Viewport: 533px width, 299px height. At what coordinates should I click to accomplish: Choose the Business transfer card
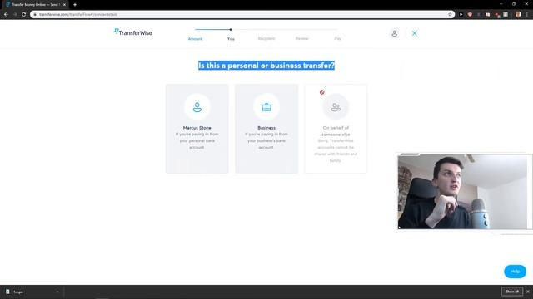click(266, 129)
